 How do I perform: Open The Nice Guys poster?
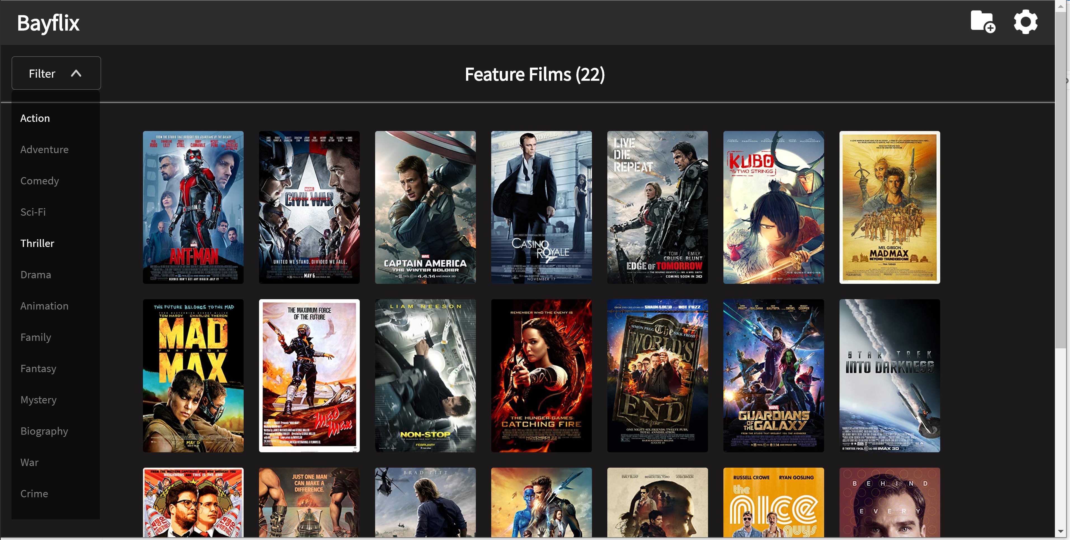point(774,503)
